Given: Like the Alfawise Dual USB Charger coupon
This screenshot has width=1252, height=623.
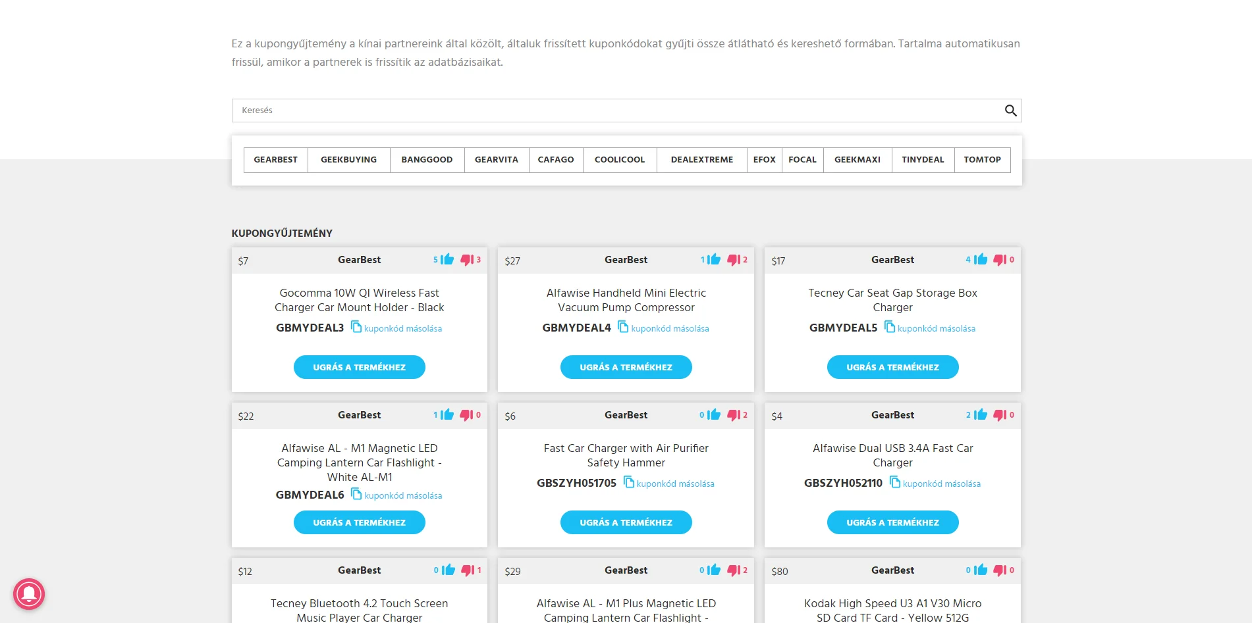Looking at the screenshot, I should (x=981, y=414).
